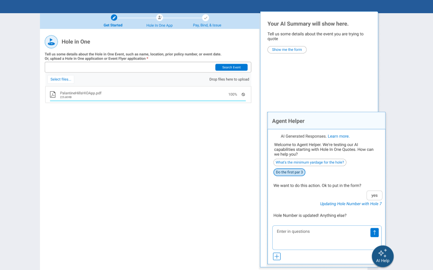
Task: Click the 225.68 KB file size text
Action: pyautogui.click(x=66, y=97)
